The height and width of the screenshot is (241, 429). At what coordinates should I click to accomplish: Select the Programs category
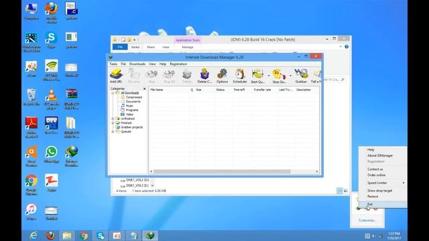tap(132, 110)
